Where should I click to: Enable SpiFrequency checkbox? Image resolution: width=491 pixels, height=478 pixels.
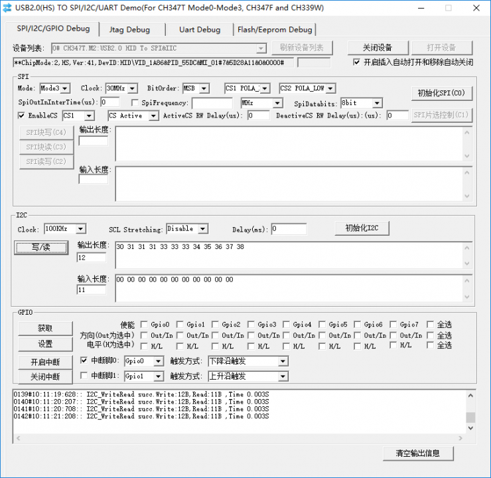coord(135,102)
